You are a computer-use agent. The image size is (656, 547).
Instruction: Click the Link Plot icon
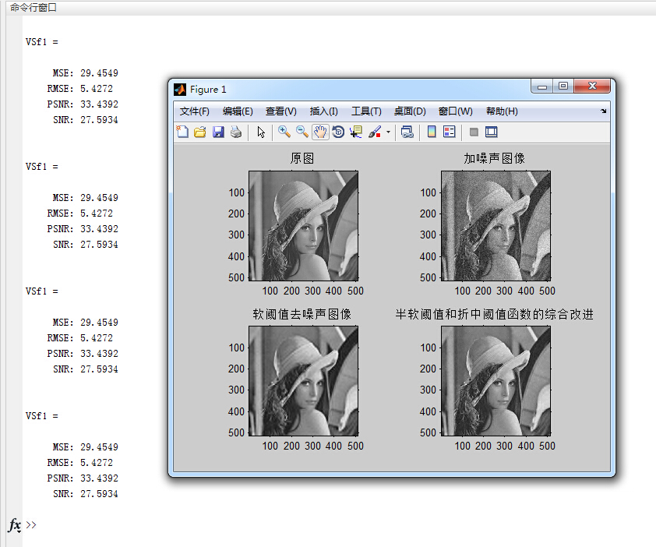407,132
